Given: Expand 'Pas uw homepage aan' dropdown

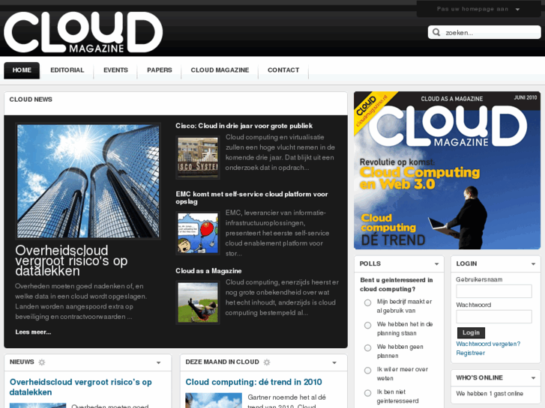Looking at the screenshot, I should (x=478, y=9).
